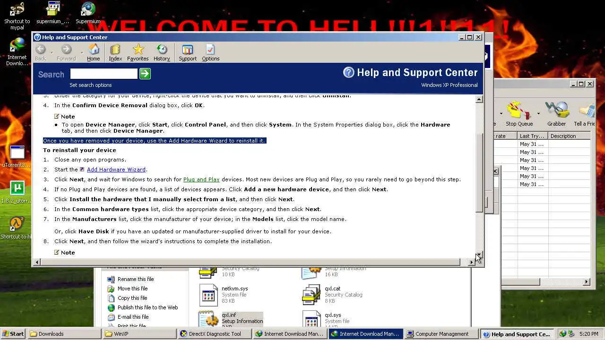This screenshot has height=340, width=605.
Task: Select the uTorrent3 desktop icon
Action: (x=17, y=156)
